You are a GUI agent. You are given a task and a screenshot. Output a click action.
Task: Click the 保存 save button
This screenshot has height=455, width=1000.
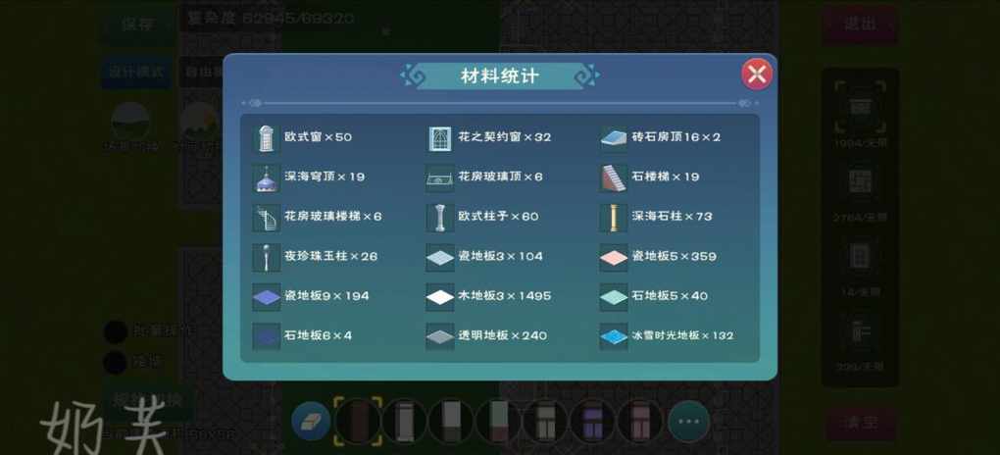pyautogui.click(x=138, y=25)
